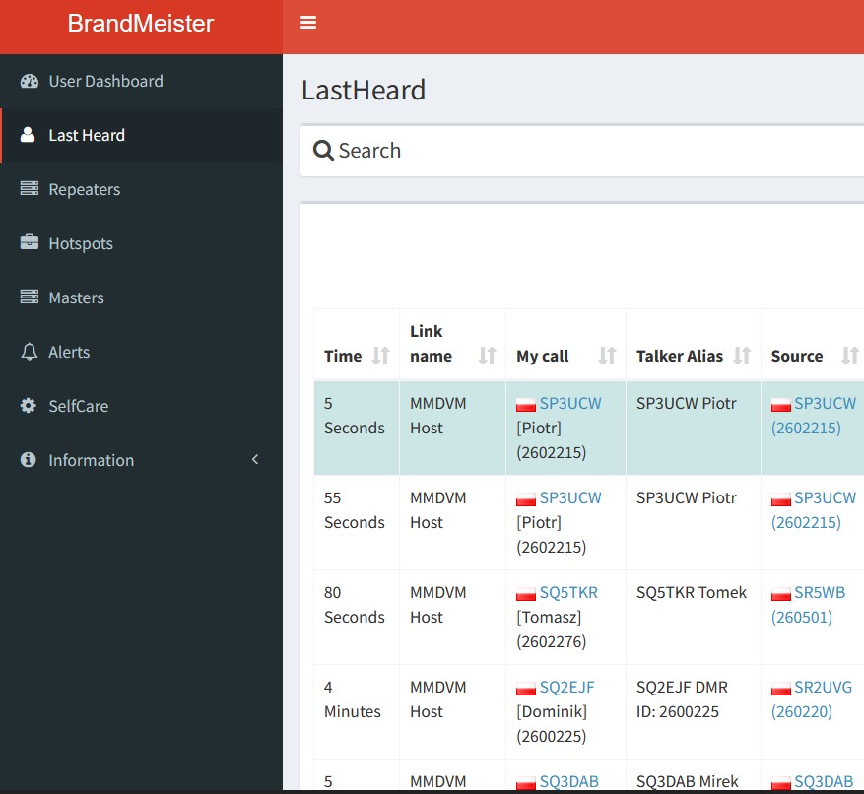Sort table by Source column
The width and height of the screenshot is (864, 794).
pyautogui.click(x=848, y=356)
